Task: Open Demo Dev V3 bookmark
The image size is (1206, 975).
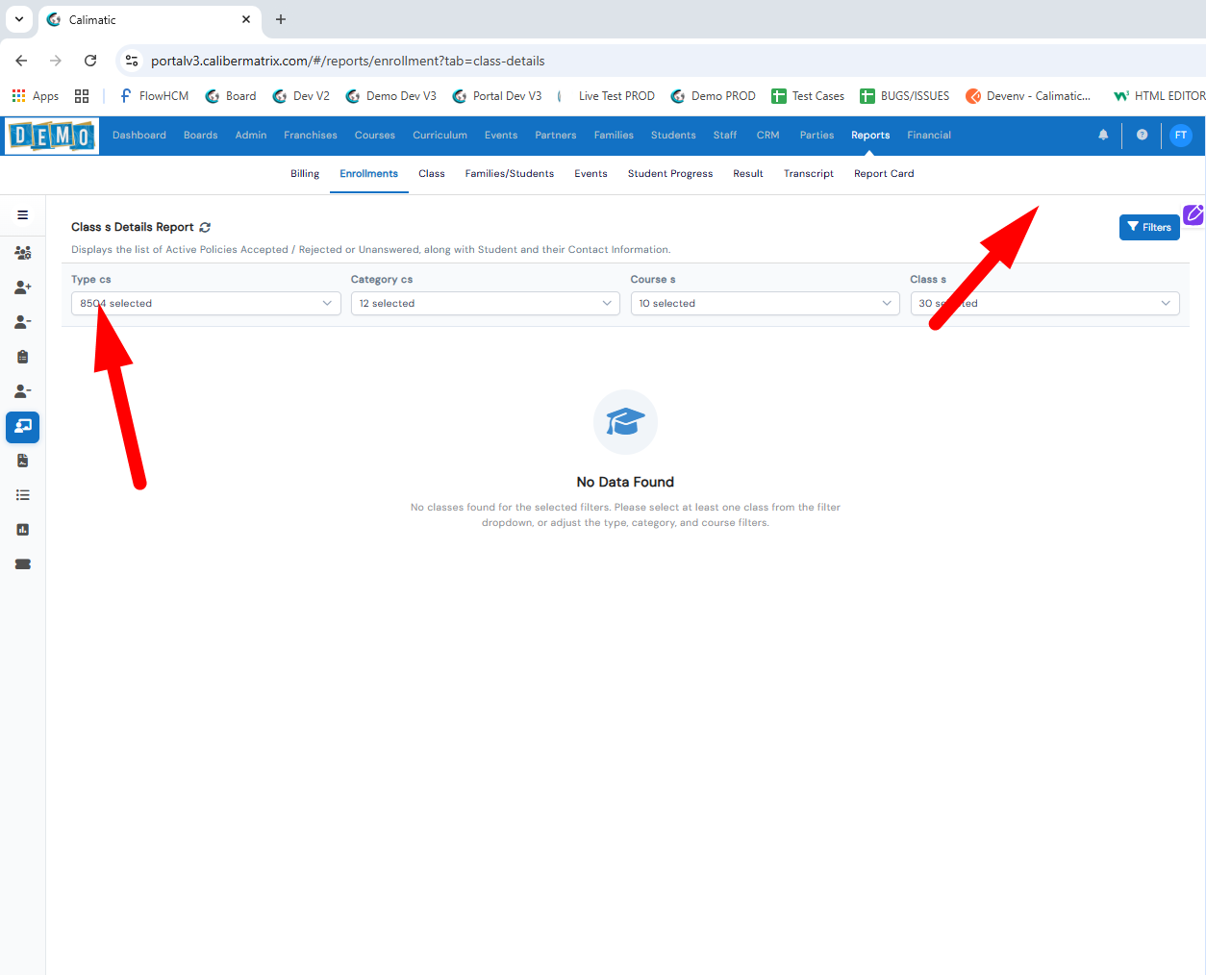Action: tap(390, 96)
